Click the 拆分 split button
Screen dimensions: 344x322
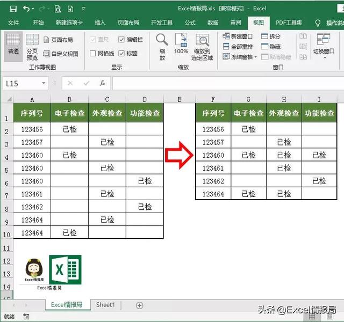coord(271,36)
